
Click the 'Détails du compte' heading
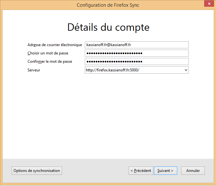[108, 28]
